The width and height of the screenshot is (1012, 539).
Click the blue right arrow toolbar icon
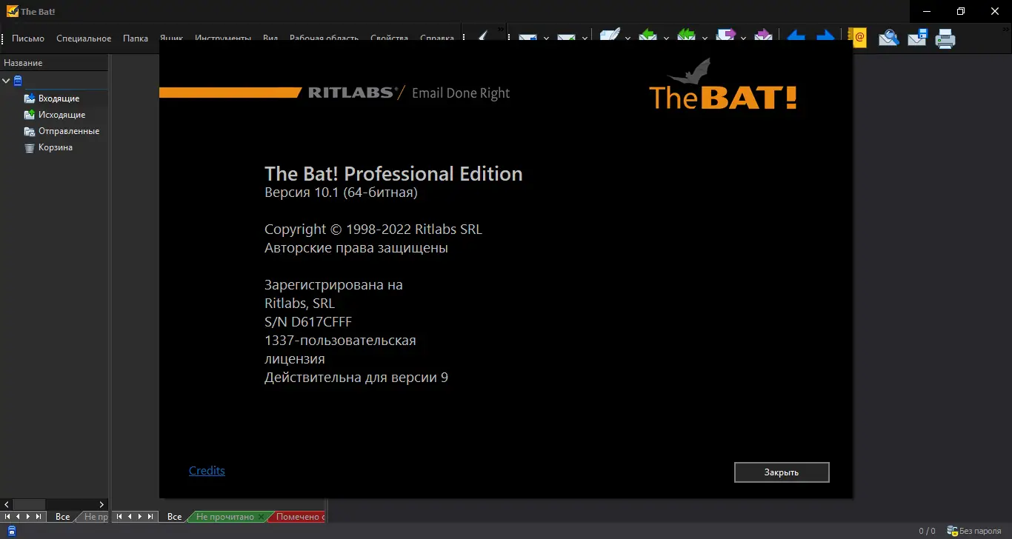(x=825, y=36)
